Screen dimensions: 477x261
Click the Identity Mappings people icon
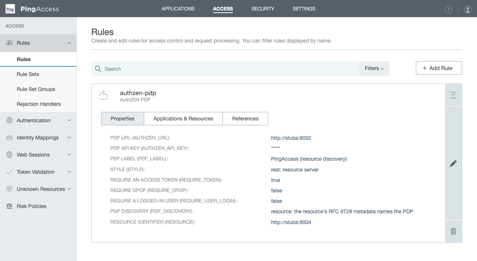[9, 138]
